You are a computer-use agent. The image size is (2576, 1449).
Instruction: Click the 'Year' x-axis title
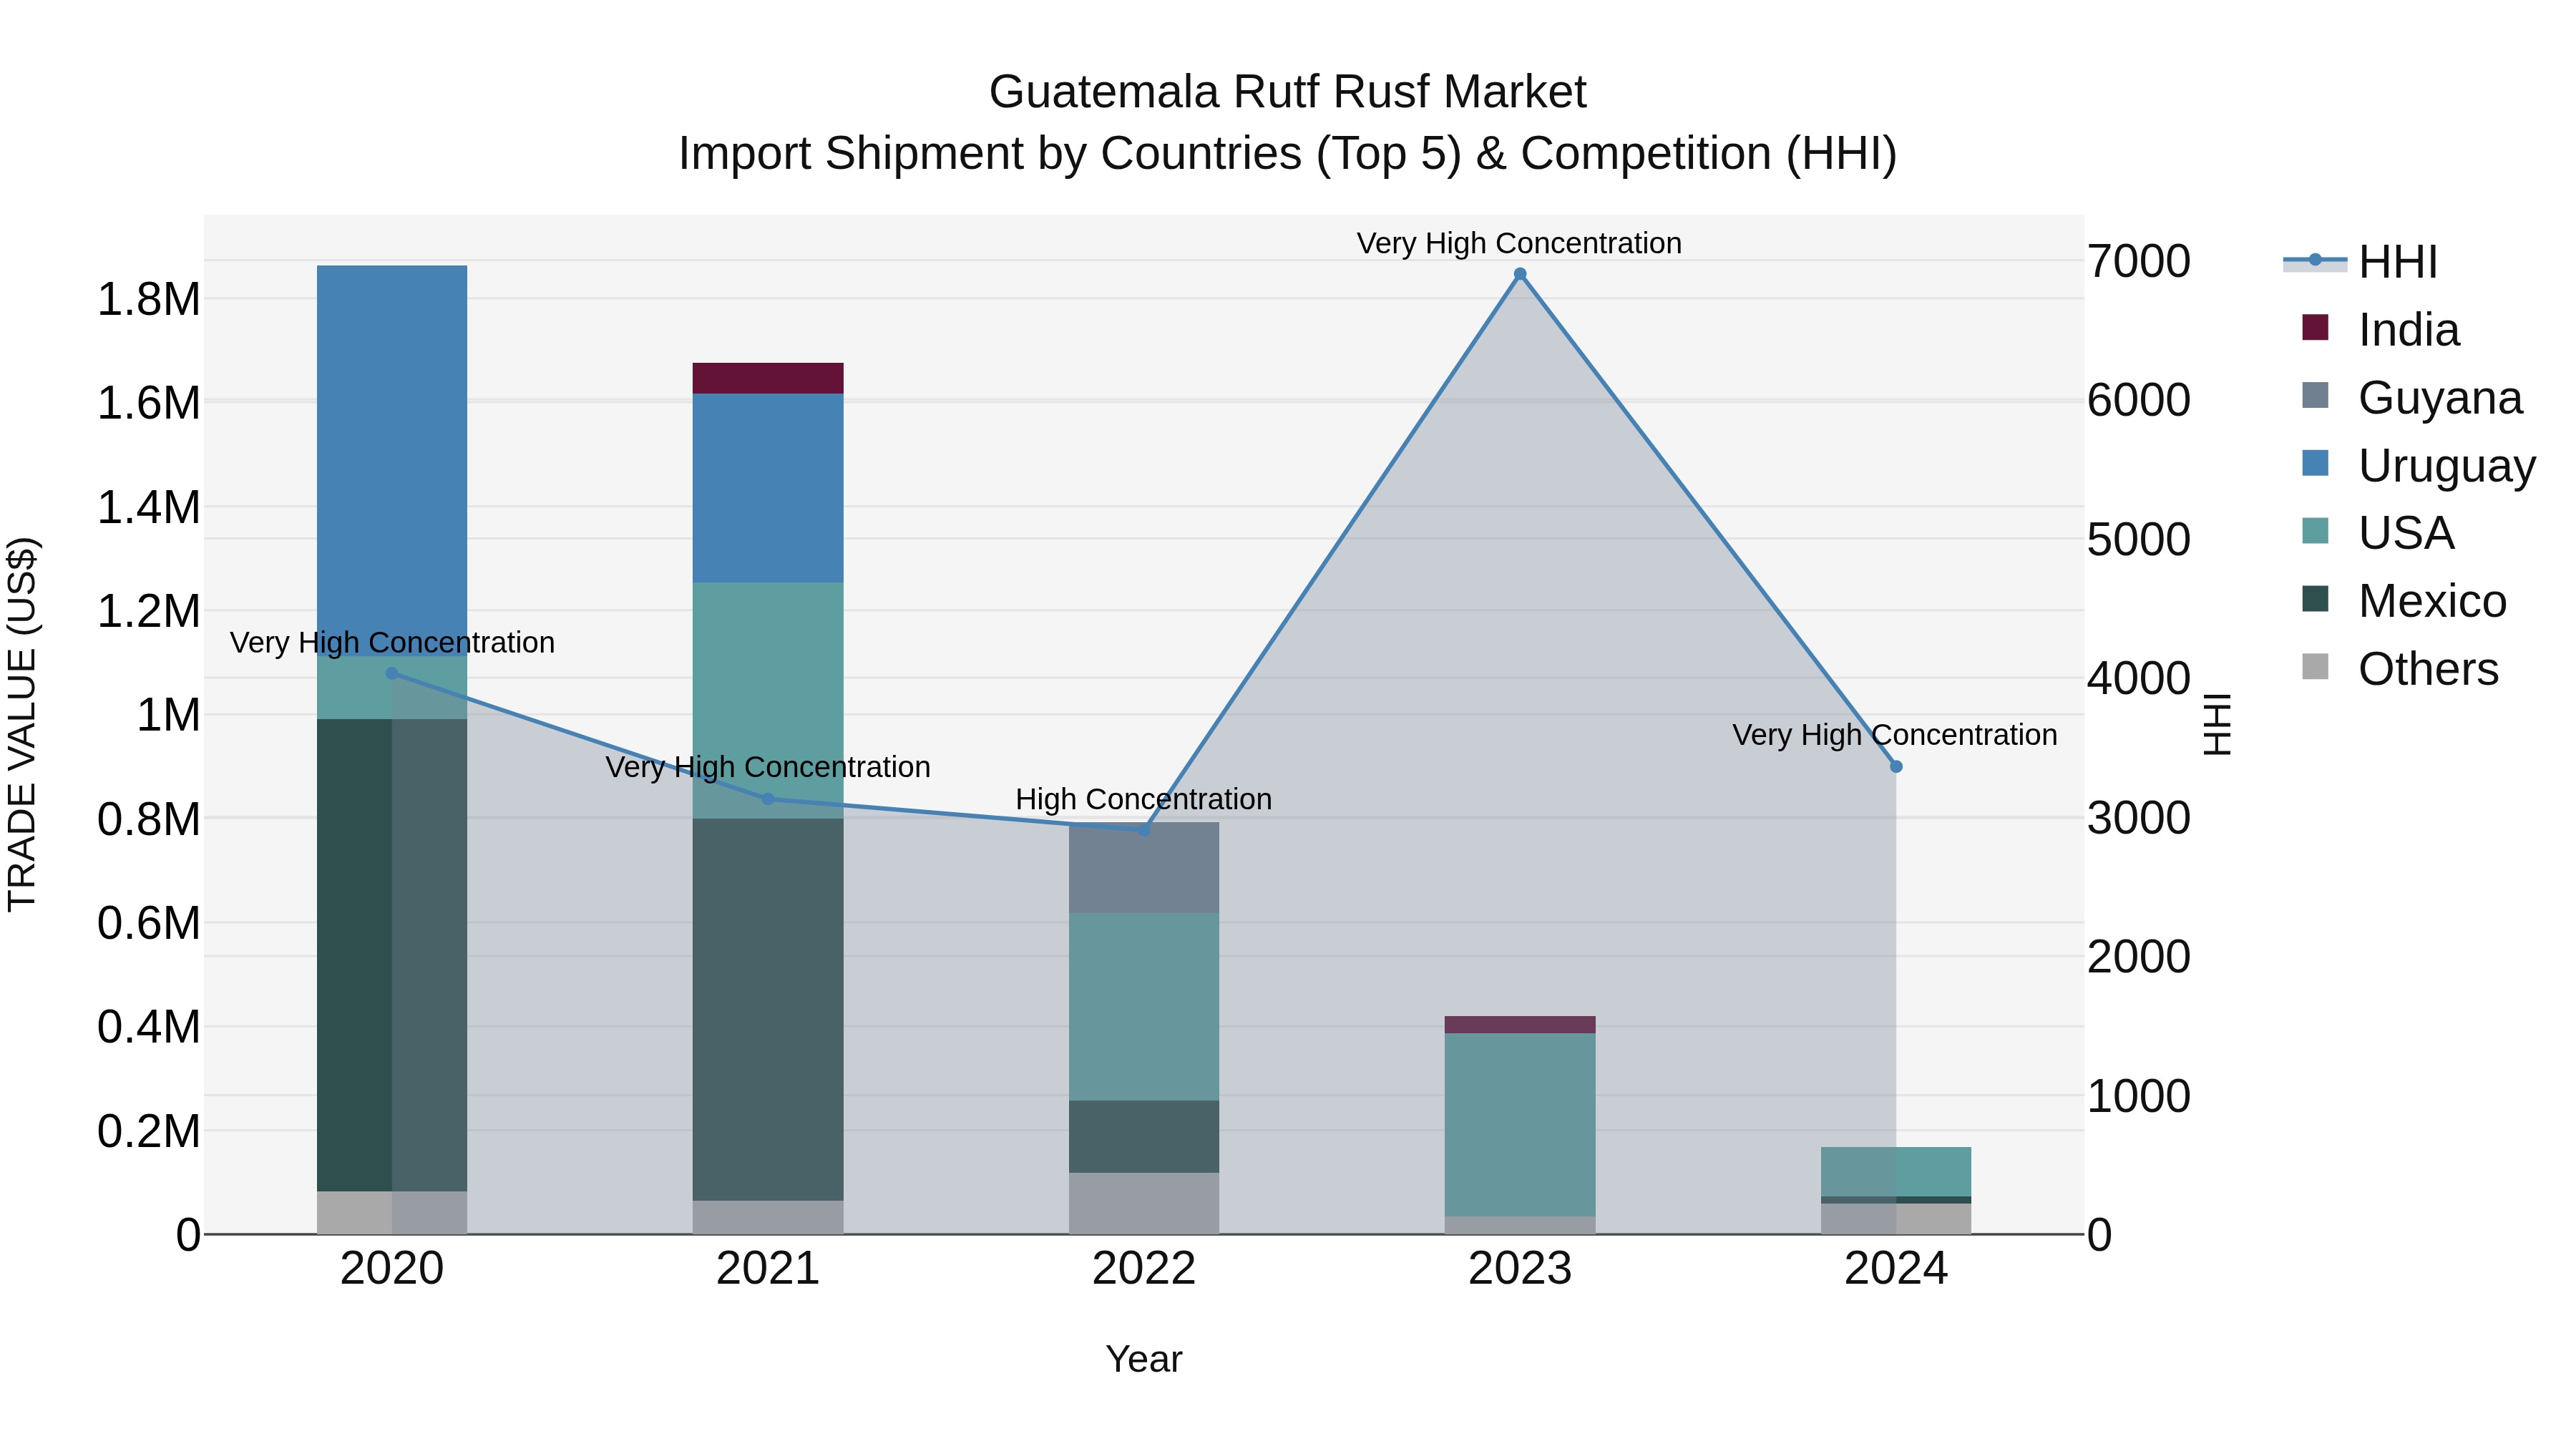pyautogui.click(x=1144, y=1360)
